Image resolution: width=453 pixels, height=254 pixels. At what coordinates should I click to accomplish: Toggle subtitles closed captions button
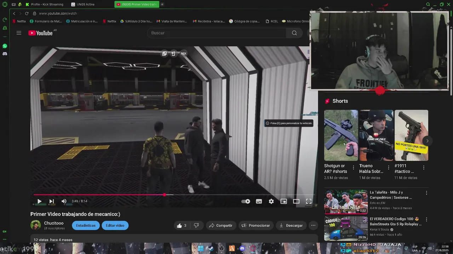point(259,201)
